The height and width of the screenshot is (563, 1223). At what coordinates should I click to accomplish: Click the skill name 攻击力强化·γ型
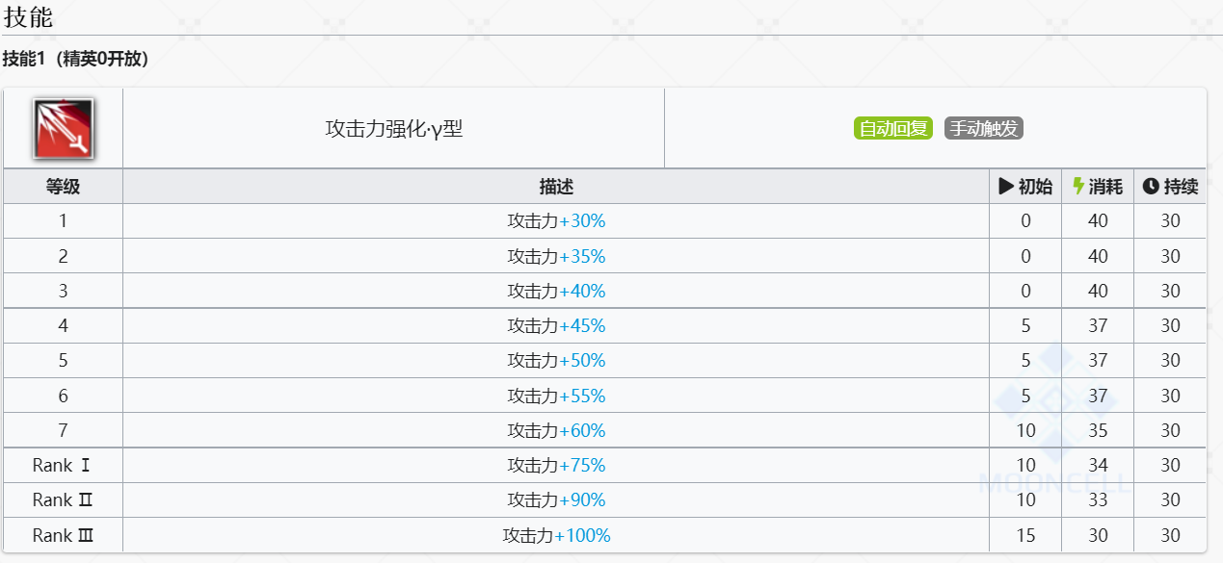point(394,128)
